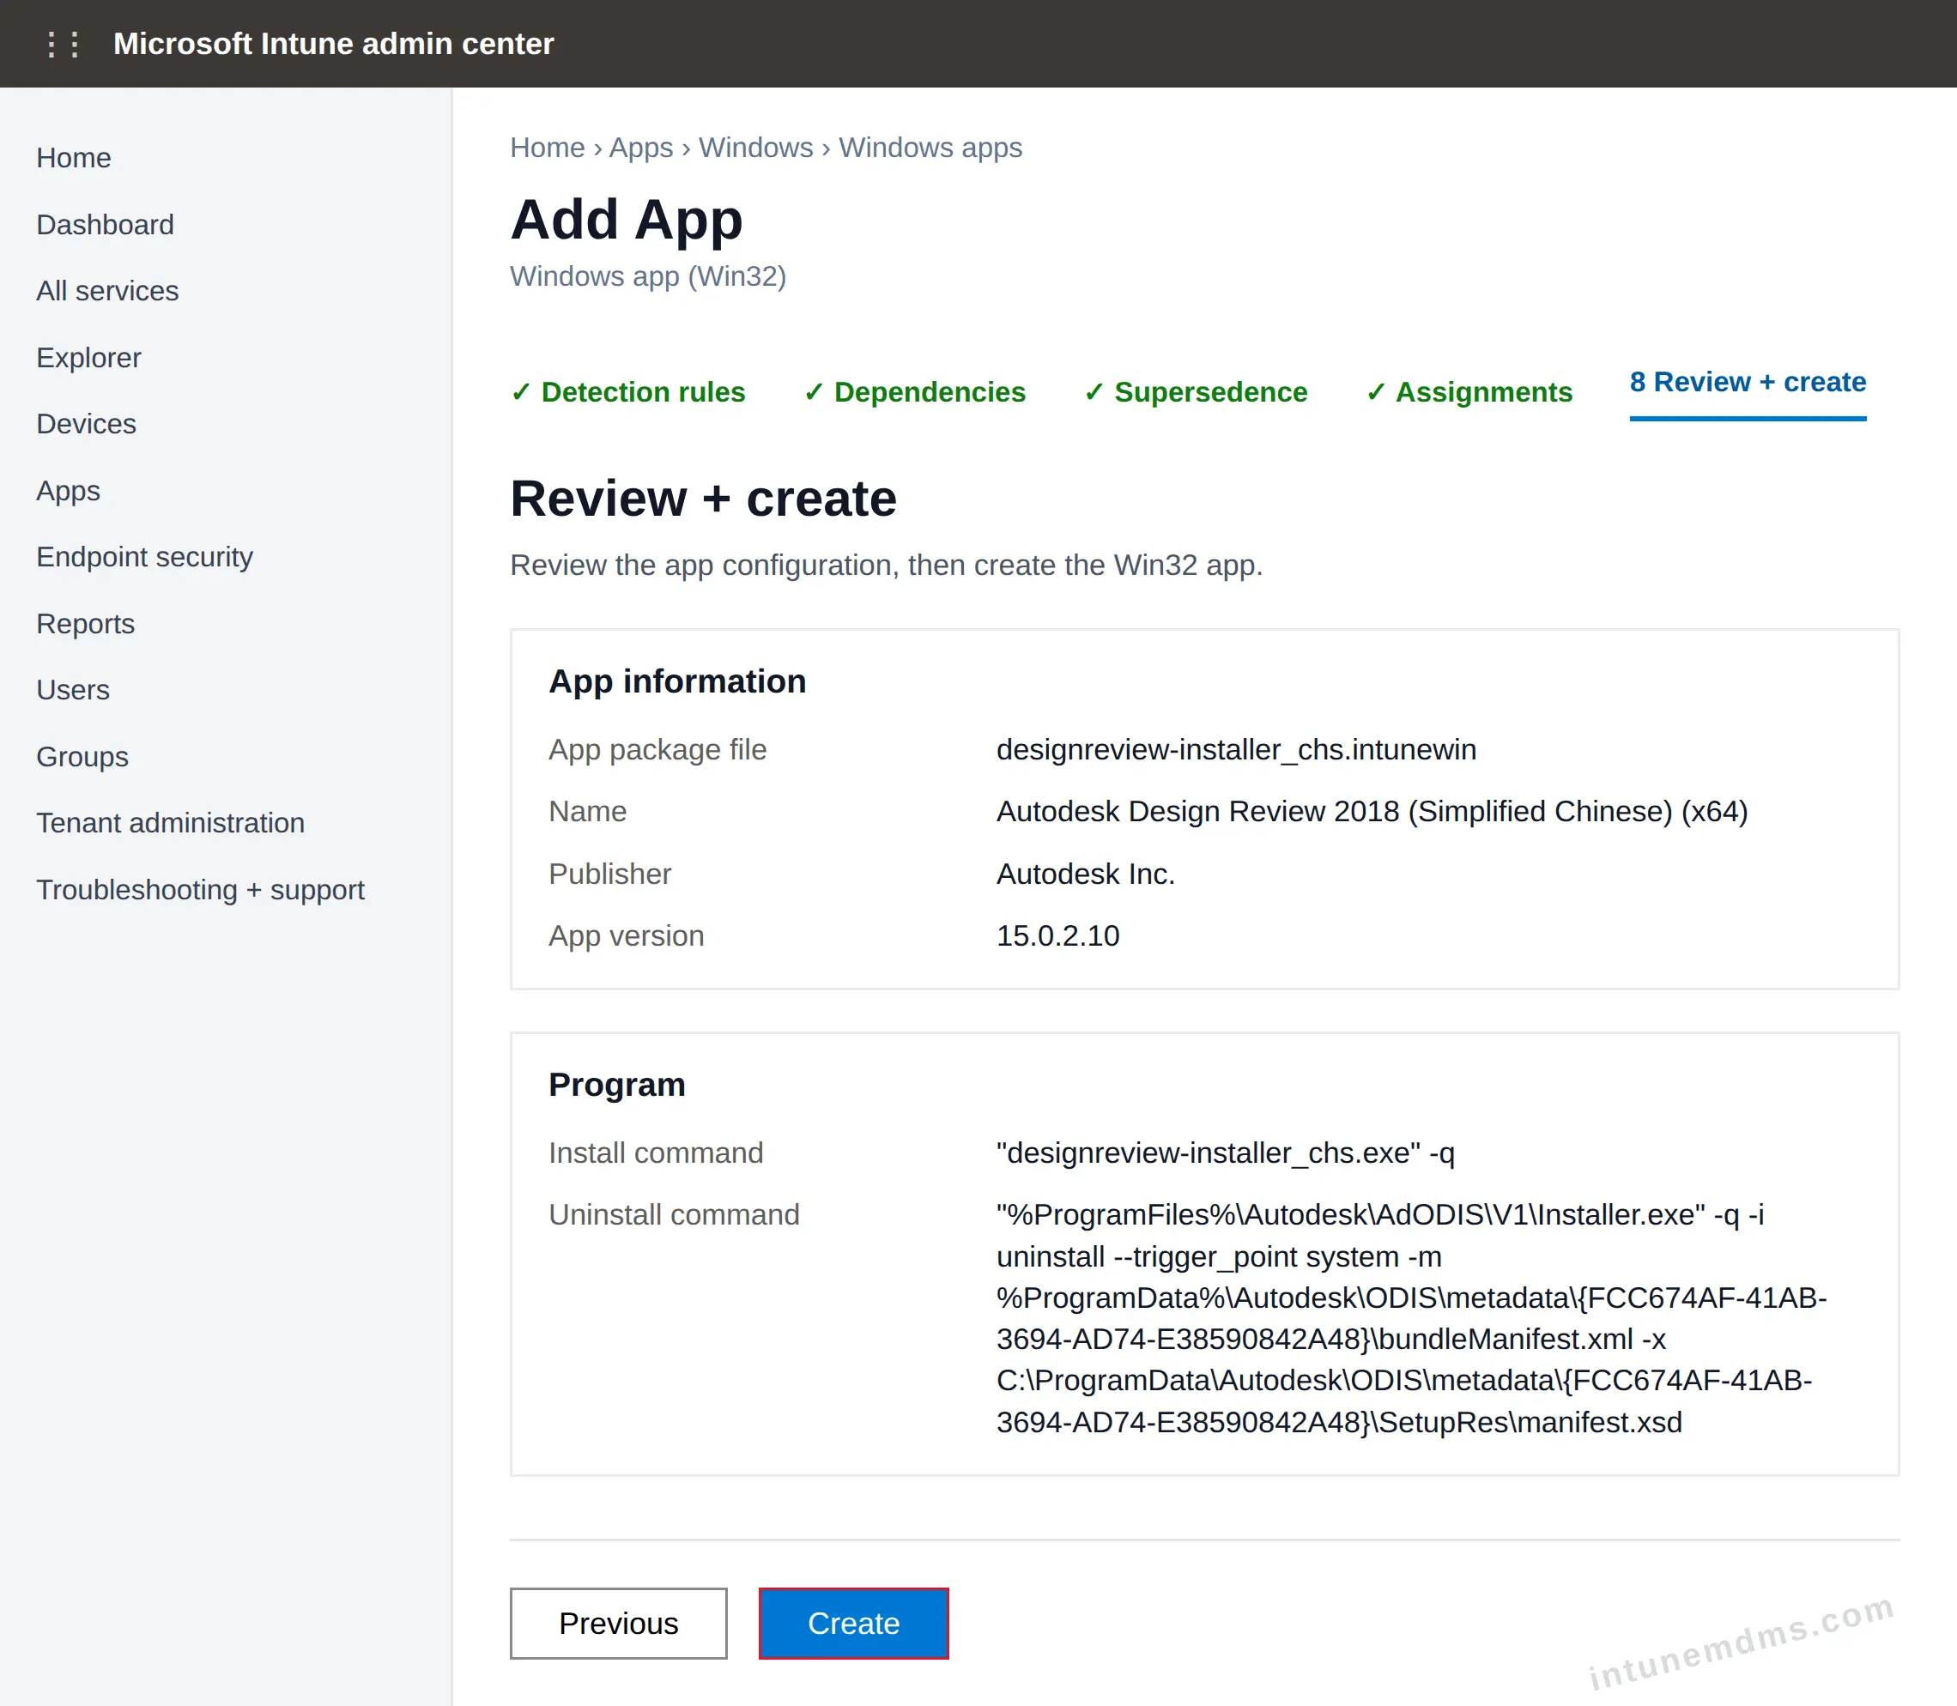Image resolution: width=1957 pixels, height=1706 pixels.
Task: Select All services in the sidebar
Action: click(x=107, y=290)
